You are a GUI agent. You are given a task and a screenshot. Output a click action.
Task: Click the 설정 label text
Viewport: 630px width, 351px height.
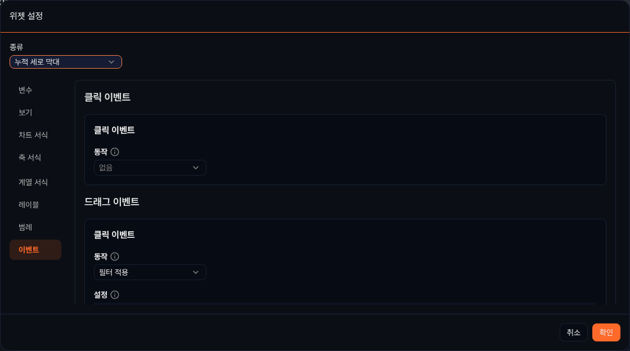click(x=101, y=295)
